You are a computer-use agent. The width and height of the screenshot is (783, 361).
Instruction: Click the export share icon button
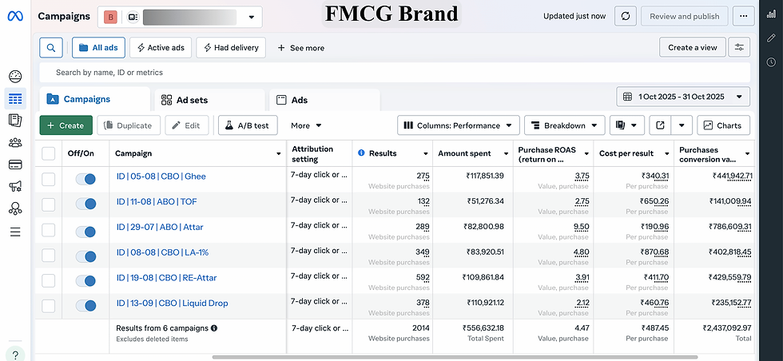coord(660,125)
